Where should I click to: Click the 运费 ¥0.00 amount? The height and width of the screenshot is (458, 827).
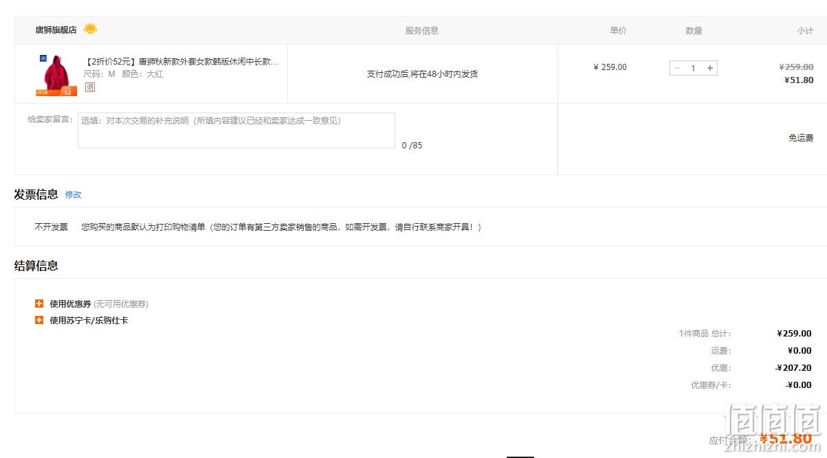(800, 351)
